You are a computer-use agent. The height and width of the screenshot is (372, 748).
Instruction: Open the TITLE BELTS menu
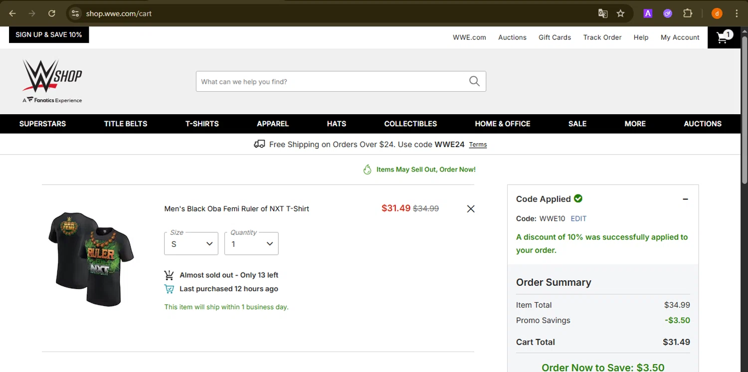pyautogui.click(x=126, y=124)
